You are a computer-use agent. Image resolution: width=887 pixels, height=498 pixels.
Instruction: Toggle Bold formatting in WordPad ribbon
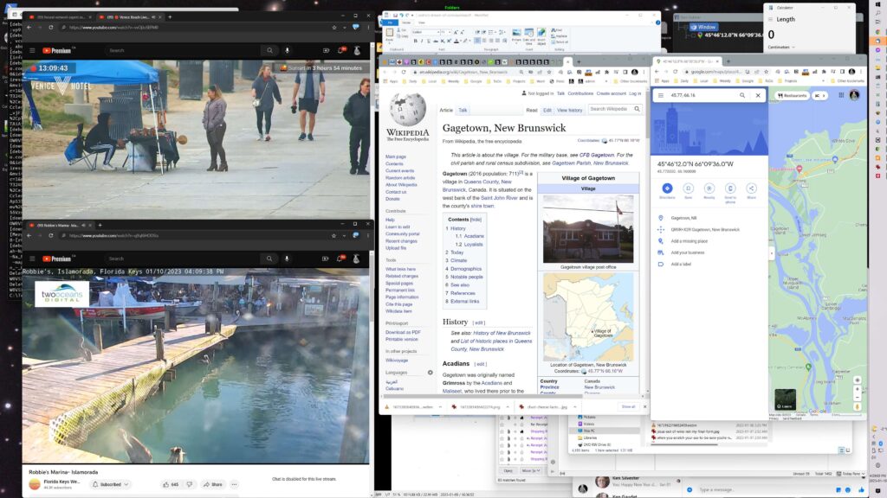pos(415,40)
